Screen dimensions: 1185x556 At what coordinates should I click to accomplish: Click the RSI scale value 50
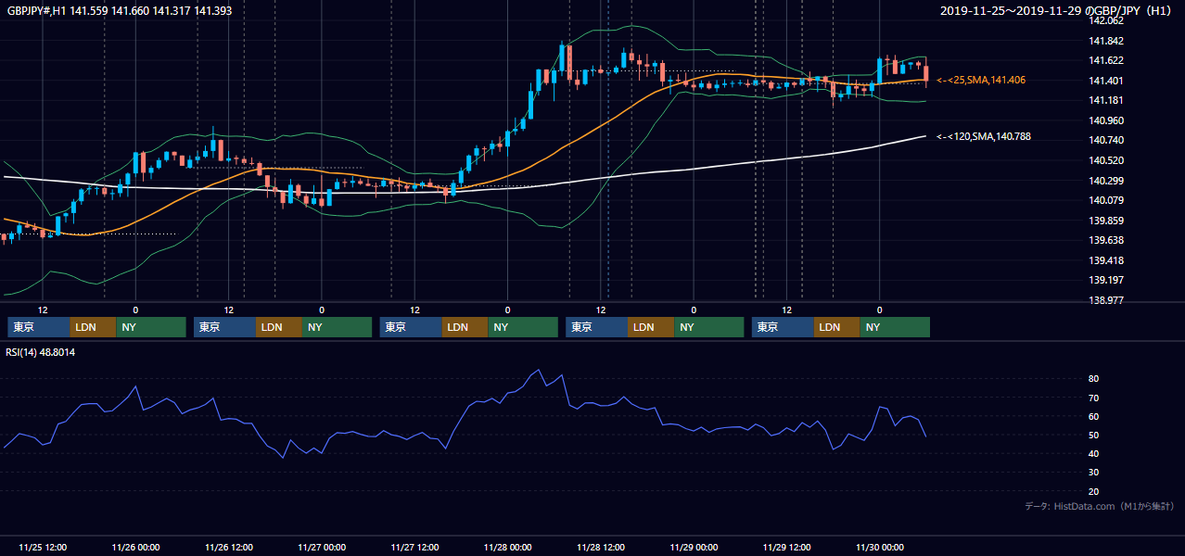1094,436
